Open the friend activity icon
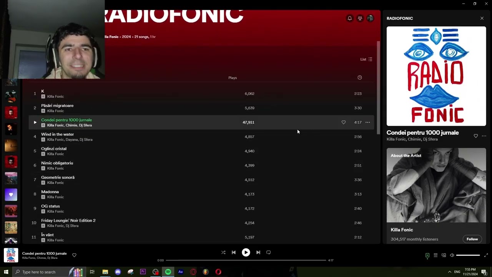The height and width of the screenshot is (277, 492). [360, 18]
